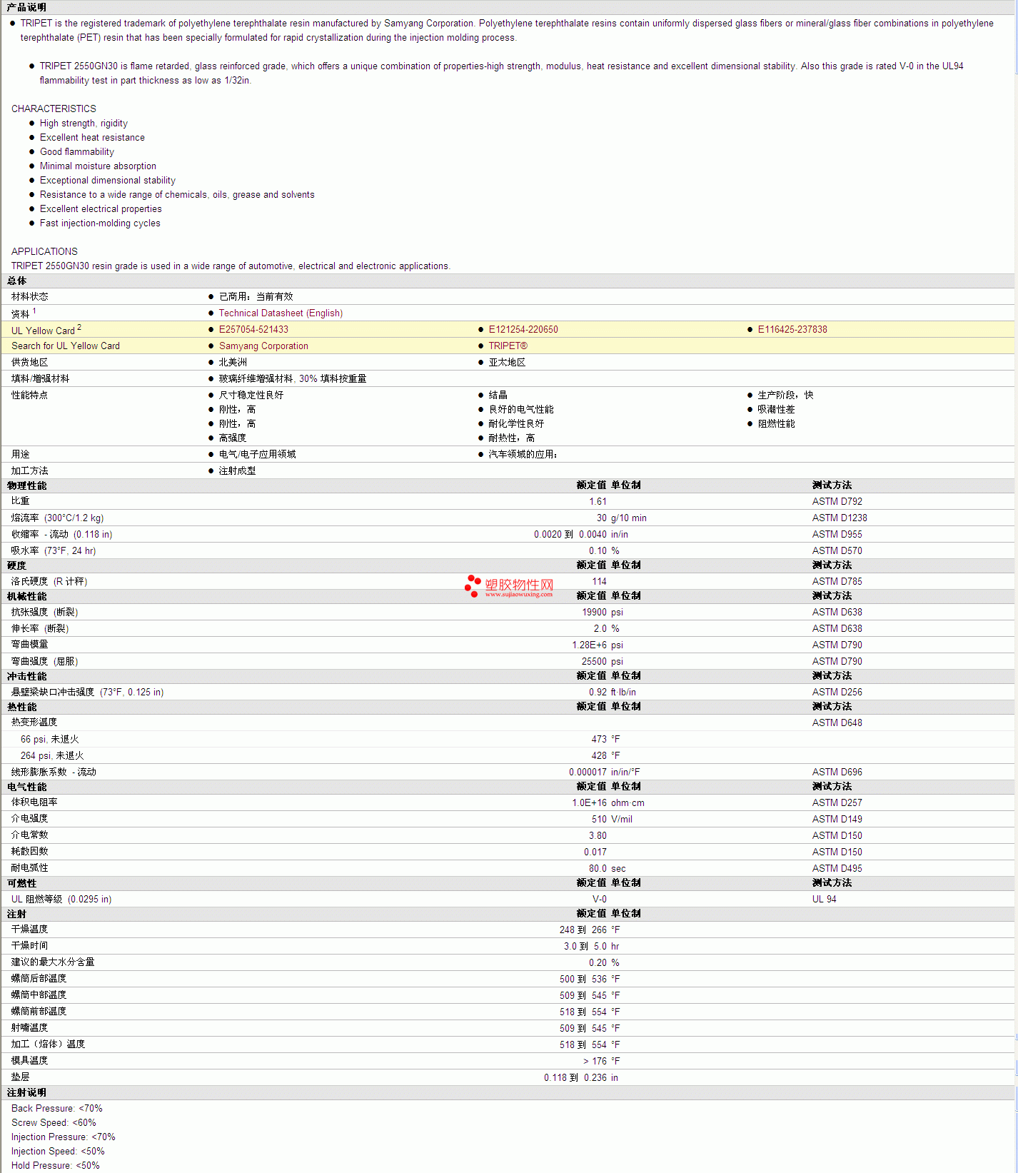This screenshot has height=1173, width=1018.
Task: Open UL Yellow Card E121254-220650
Action: [523, 330]
